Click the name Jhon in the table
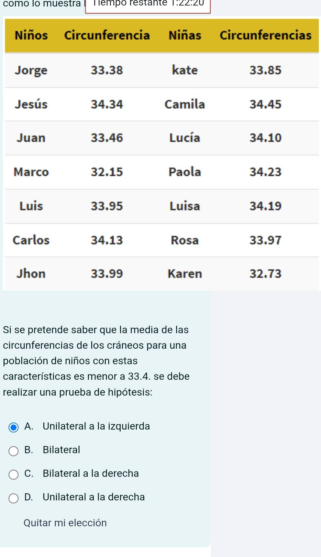 point(31,274)
